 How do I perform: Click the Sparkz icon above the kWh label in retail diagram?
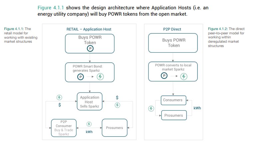[89, 124]
